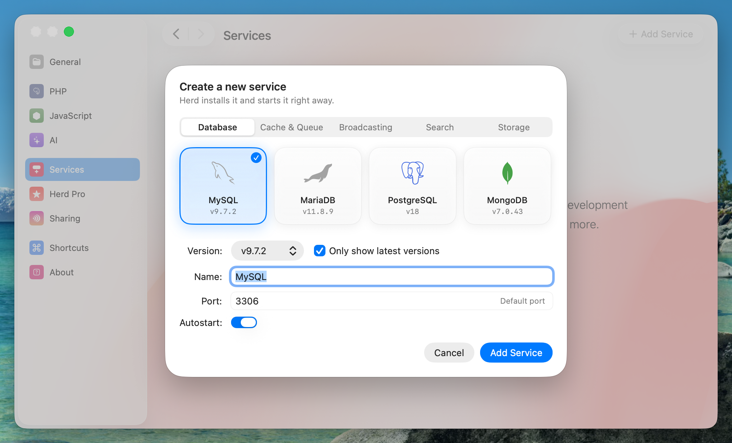The width and height of the screenshot is (732, 443).
Task: Switch to the Database tab
Action: click(217, 127)
